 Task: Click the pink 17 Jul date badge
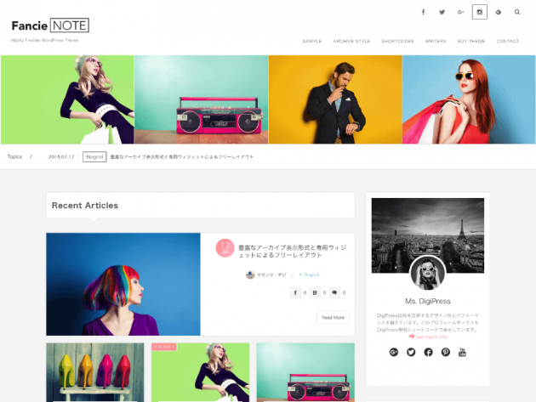[225, 248]
